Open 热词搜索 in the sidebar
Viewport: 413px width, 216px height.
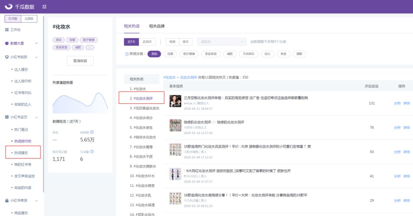click(x=21, y=153)
